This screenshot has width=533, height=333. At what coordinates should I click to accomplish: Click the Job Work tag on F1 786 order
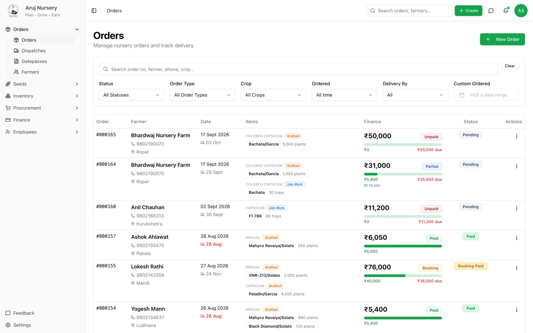click(276, 208)
